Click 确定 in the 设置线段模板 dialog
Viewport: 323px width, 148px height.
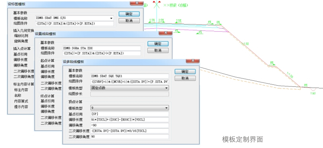click(x=158, y=44)
